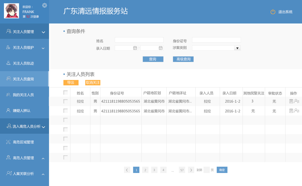Go to page 2
This screenshot has width=302, height=186.
pyautogui.click(x=145, y=170)
